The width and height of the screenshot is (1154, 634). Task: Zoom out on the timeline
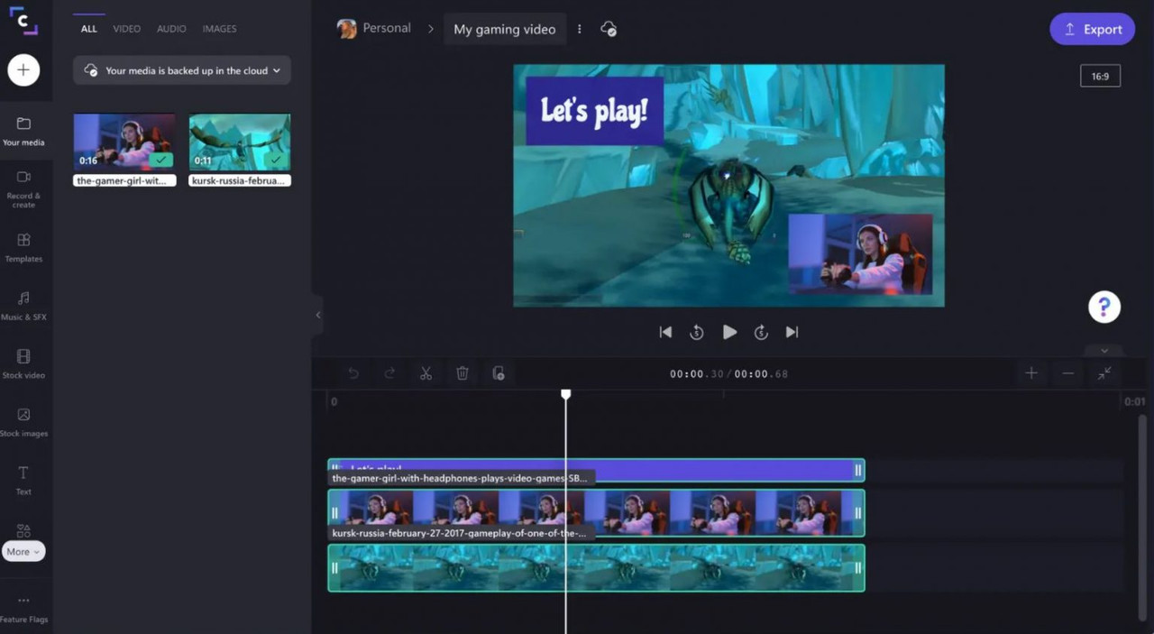click(1067, 373)
